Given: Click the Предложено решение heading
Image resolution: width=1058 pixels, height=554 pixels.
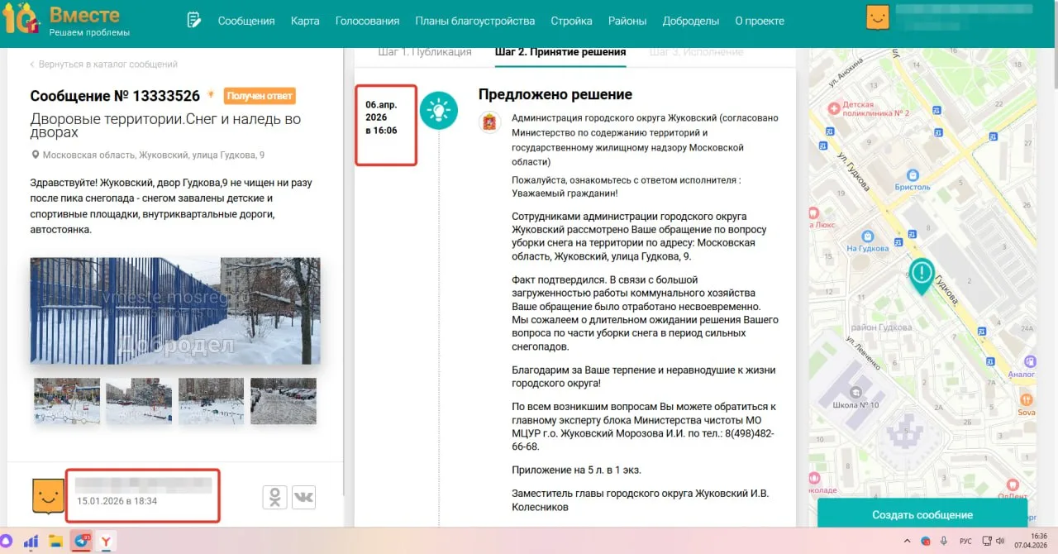Looking at the screenshot, I should coord(555,94).
